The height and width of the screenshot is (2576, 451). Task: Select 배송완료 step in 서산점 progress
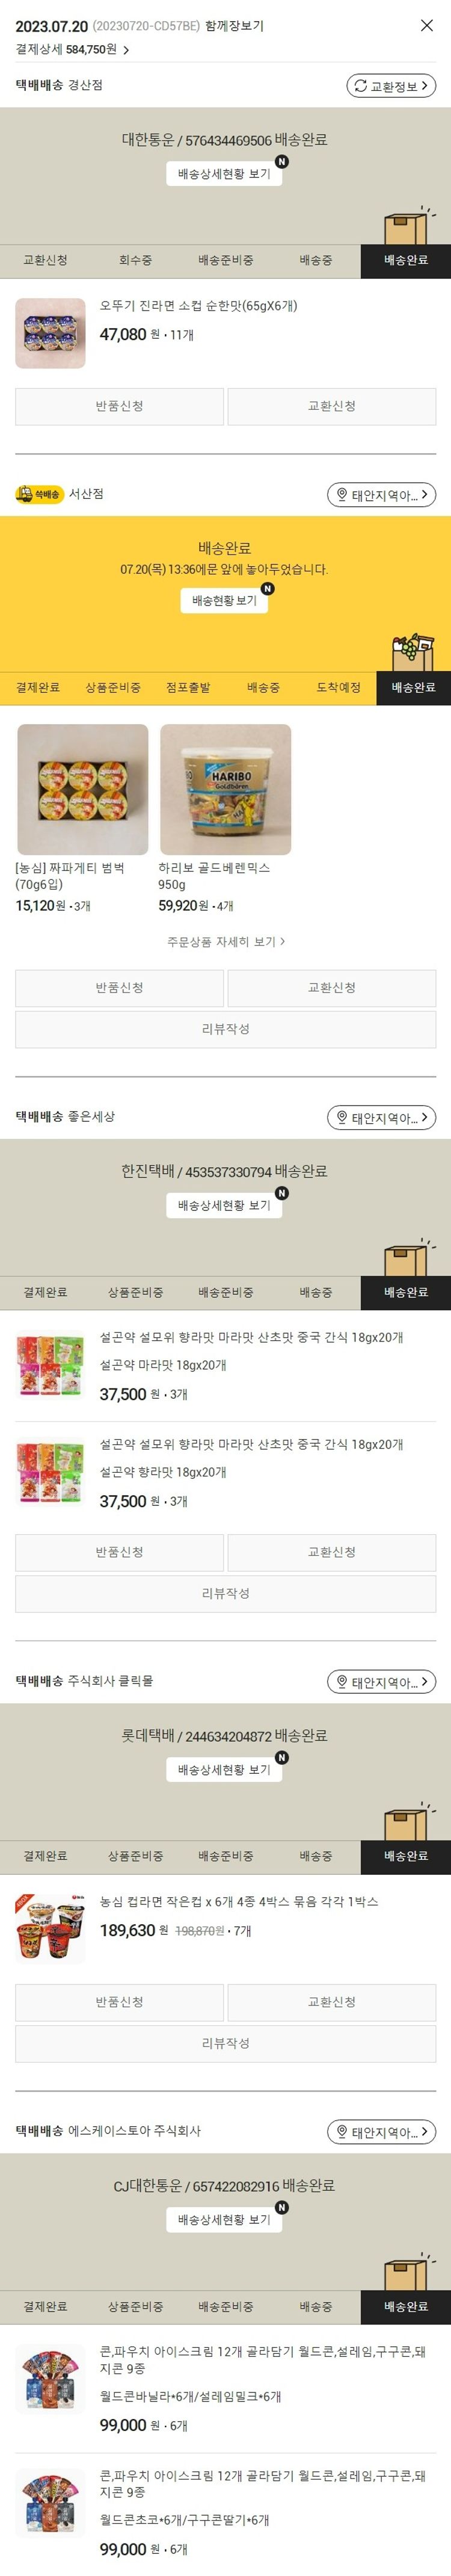413,688
